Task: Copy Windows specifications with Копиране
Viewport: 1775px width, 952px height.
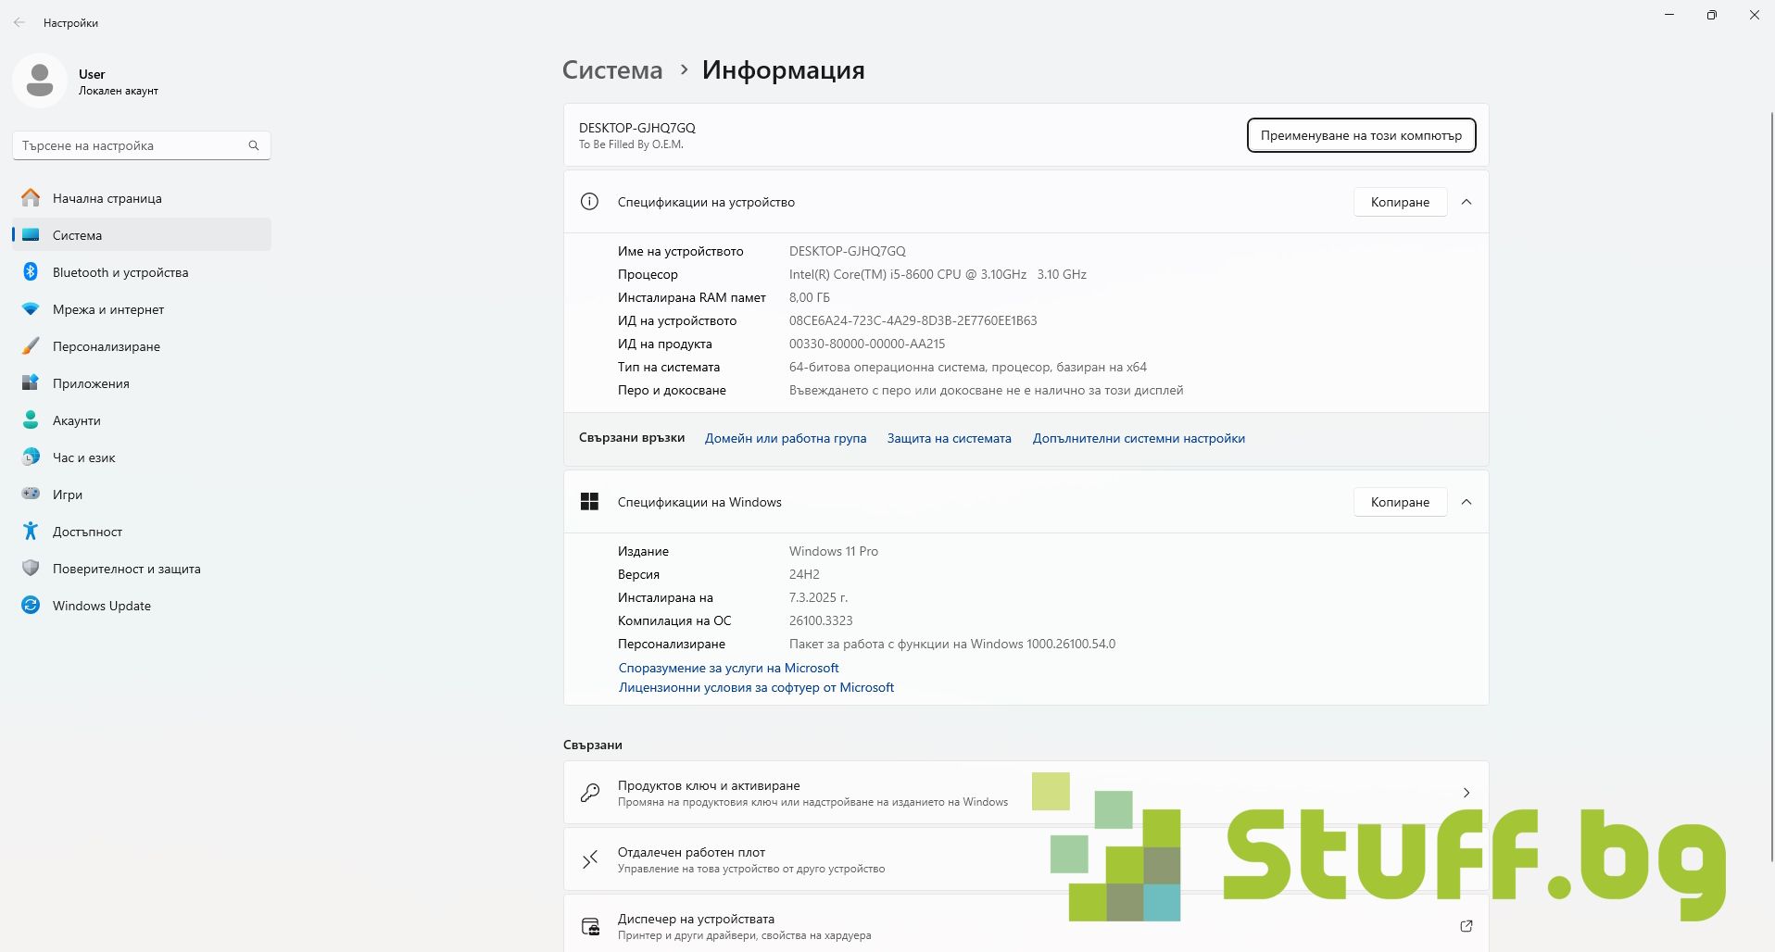Action: point(1400,502)
